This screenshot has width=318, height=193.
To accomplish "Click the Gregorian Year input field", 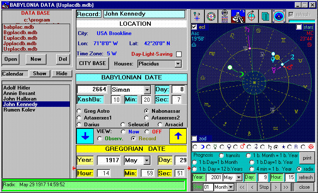I will 109,161.
